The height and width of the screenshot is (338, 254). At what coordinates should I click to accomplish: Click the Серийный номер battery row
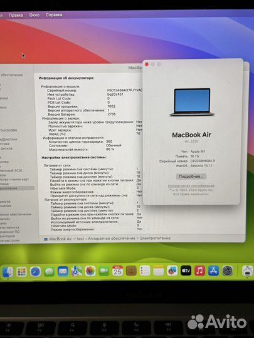(x=94, y=90)
